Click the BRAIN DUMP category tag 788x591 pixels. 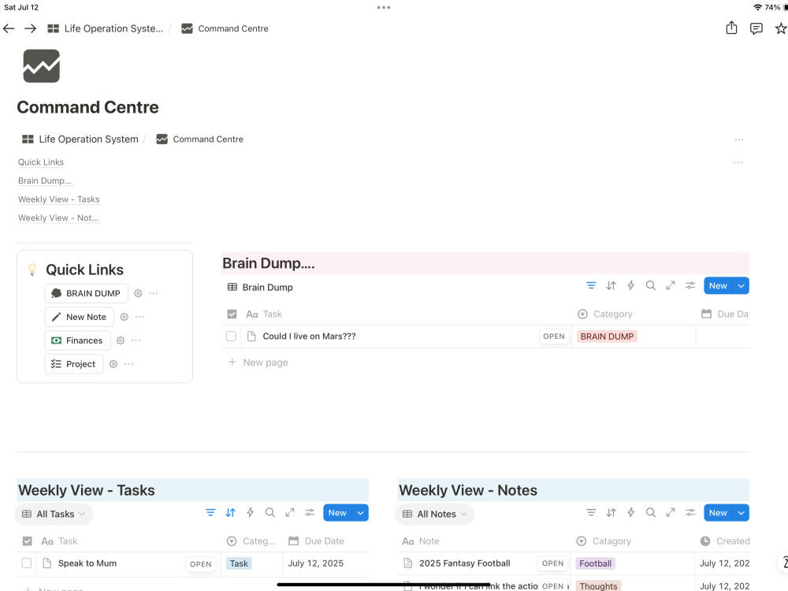[x=607, y=336]
